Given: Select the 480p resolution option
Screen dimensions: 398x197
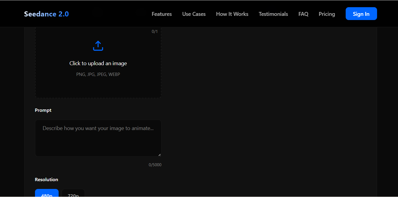Looking at the screenshot, I should coord(47,194).
